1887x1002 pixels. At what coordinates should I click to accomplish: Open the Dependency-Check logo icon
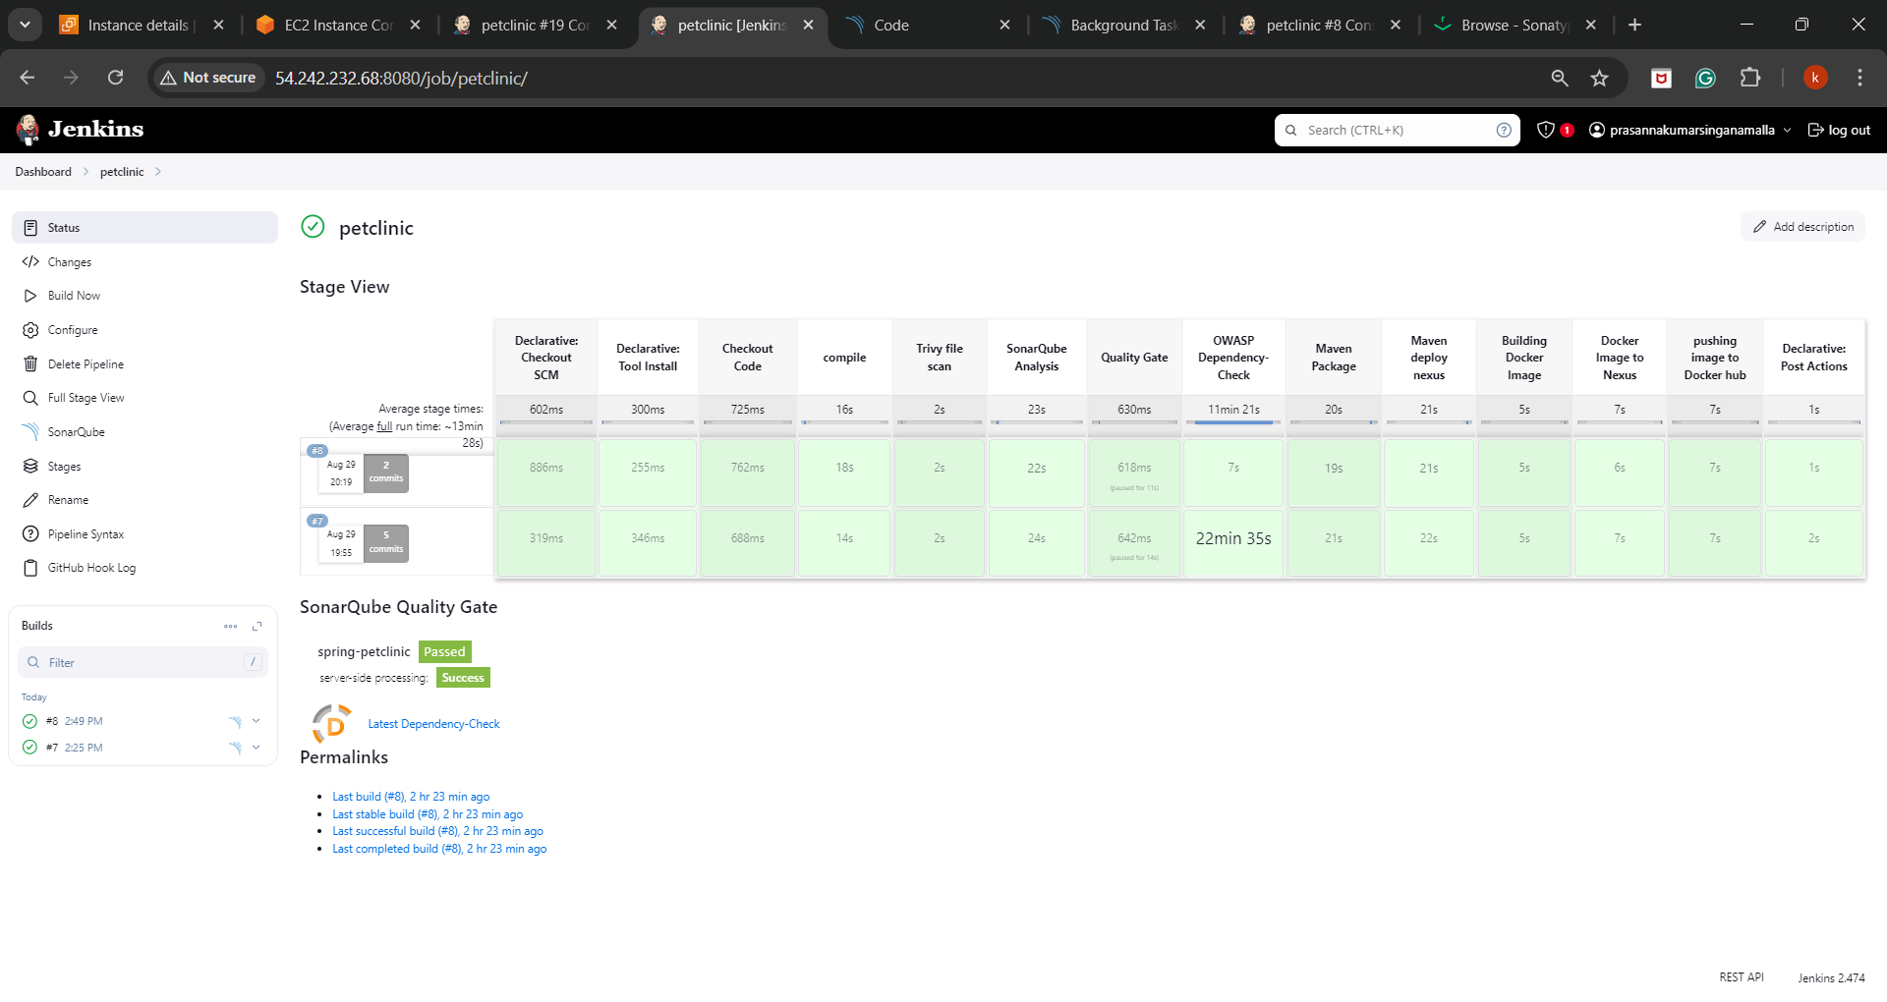(332, 724)
